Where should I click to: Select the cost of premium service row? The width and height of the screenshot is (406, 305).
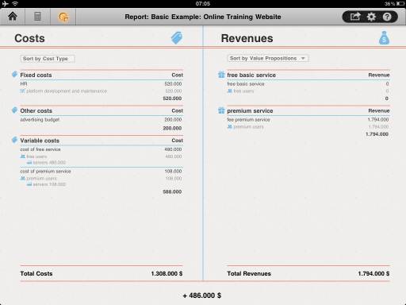pyautogui.click(x=101, y=172)
